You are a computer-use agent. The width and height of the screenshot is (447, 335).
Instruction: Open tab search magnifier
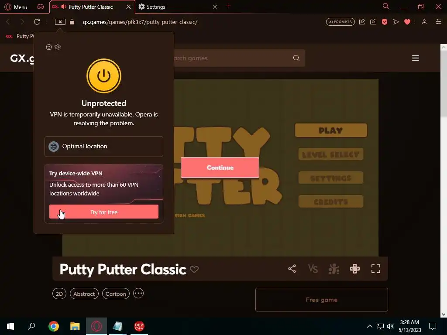(x=386, y=6)
